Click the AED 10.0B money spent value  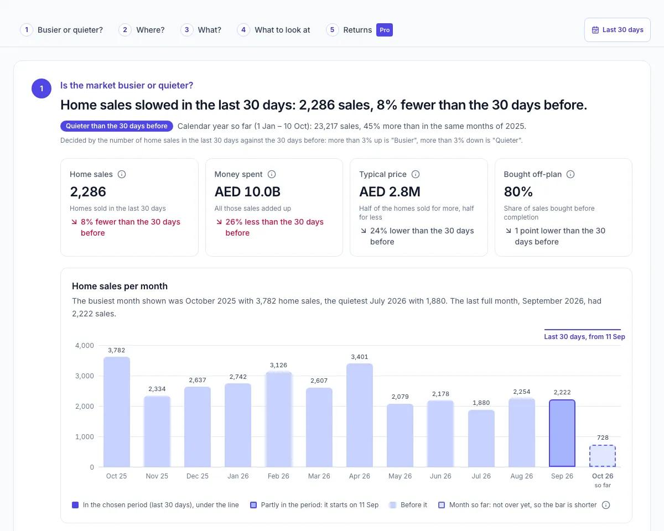247,192
